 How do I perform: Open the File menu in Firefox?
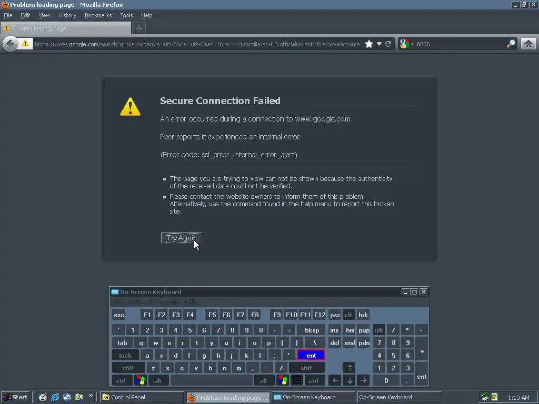(x=8, y=15)
